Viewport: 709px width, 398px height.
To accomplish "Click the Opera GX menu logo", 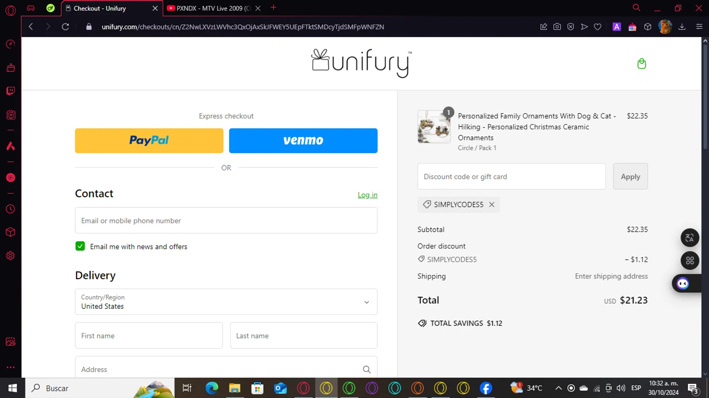I will [10, 10].
